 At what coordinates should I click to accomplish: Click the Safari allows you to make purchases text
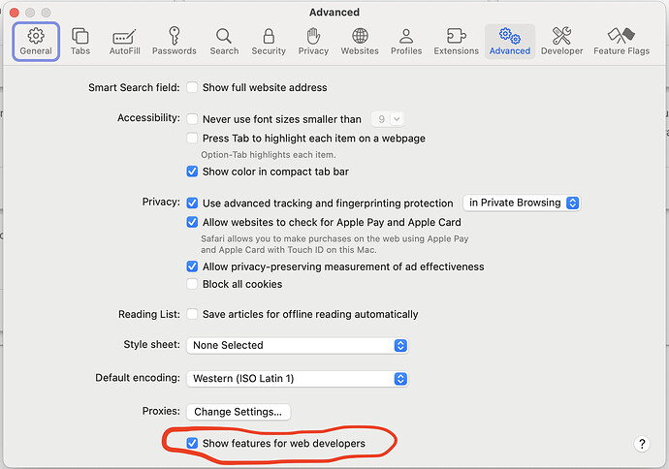334,244
